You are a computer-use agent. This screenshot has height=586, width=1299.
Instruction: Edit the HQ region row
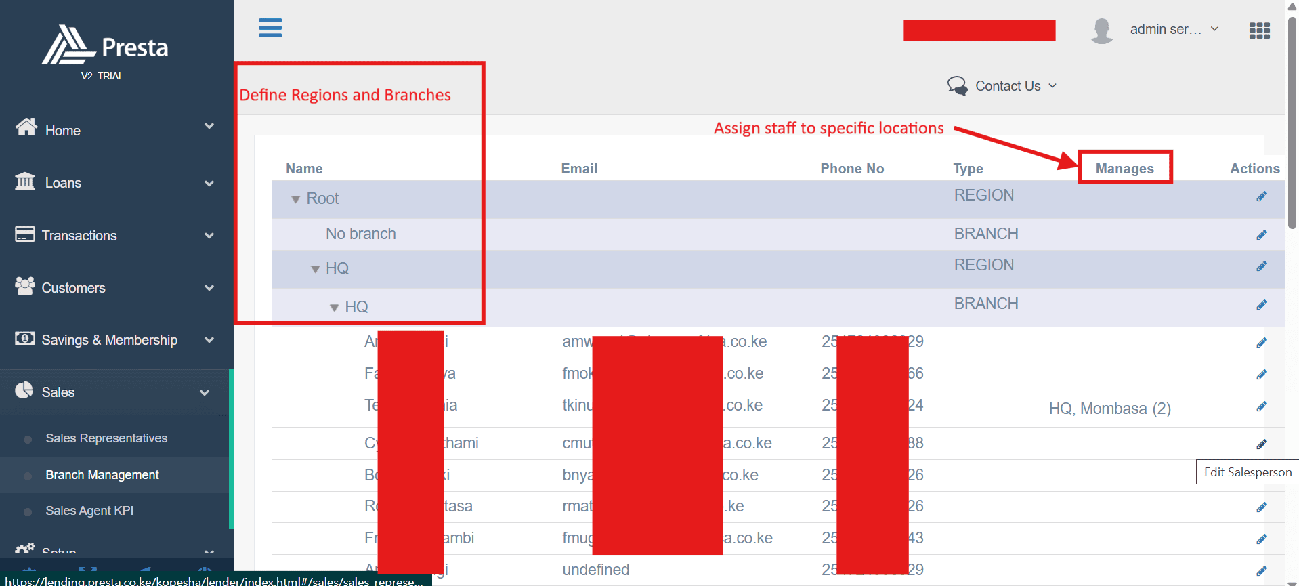tap(1261, 266)
